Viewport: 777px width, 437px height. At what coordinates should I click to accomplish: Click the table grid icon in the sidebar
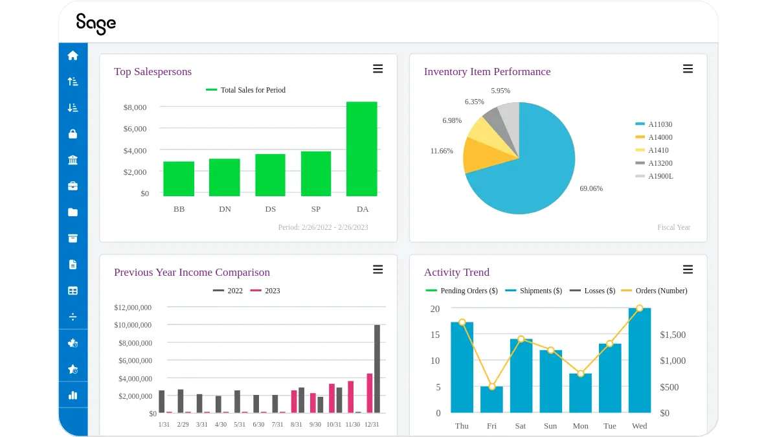(73, 290)
